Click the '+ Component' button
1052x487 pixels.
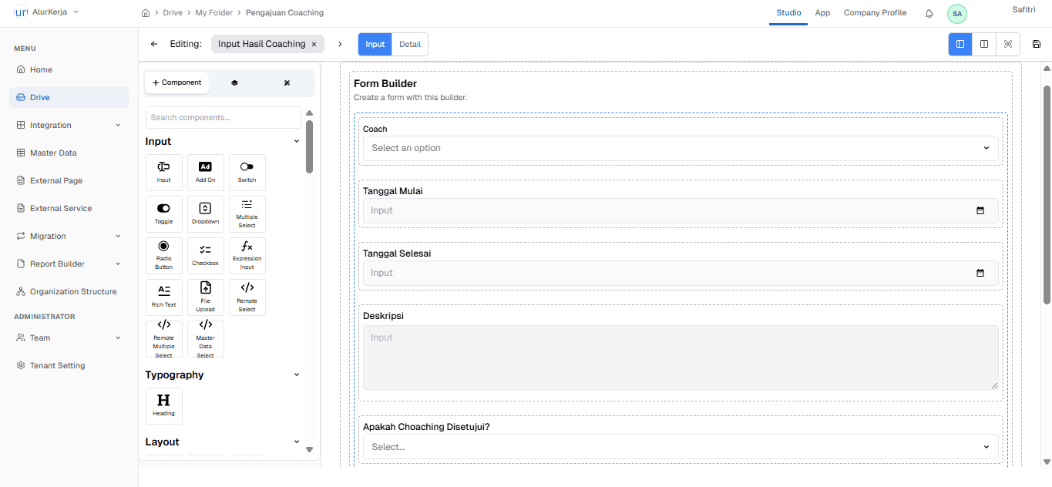[176, 81]
